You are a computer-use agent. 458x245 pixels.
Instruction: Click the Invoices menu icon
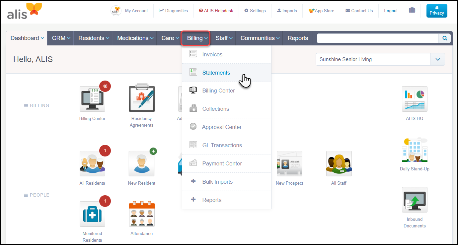(x=193, y=54)
